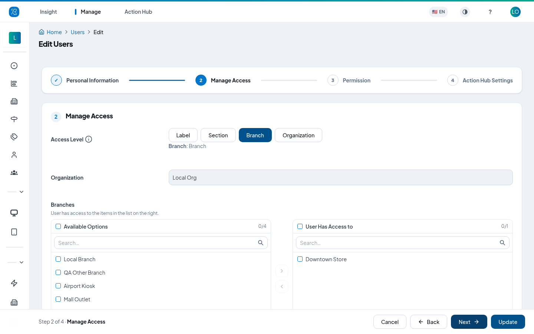534x334 pixels.
Task: Go to the Action Hub Settings step 4
Action: click(480, 80)
